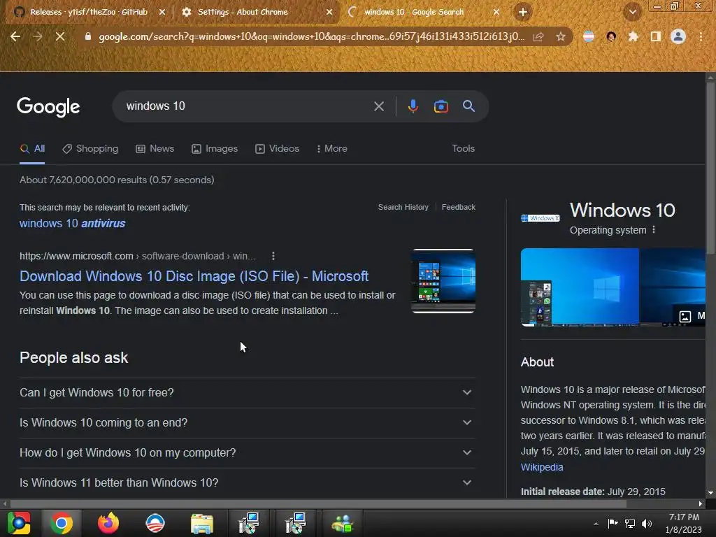Open the file explorer folder in the taskbar
This screenshot has height=537, width=716.
pyautogui.click(x=201, y=523)
